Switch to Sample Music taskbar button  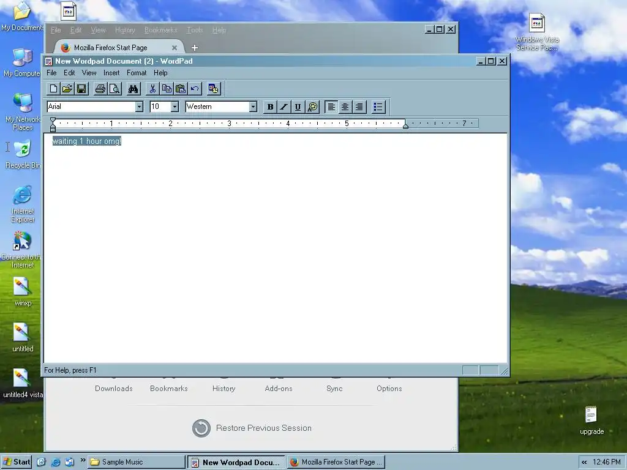click(137, 462)
